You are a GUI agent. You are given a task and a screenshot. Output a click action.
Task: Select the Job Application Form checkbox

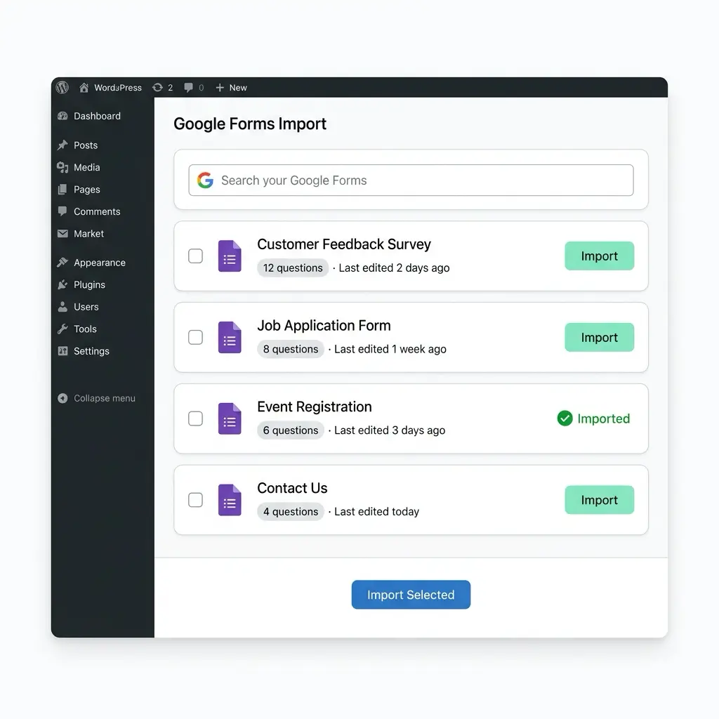(195, 337)
